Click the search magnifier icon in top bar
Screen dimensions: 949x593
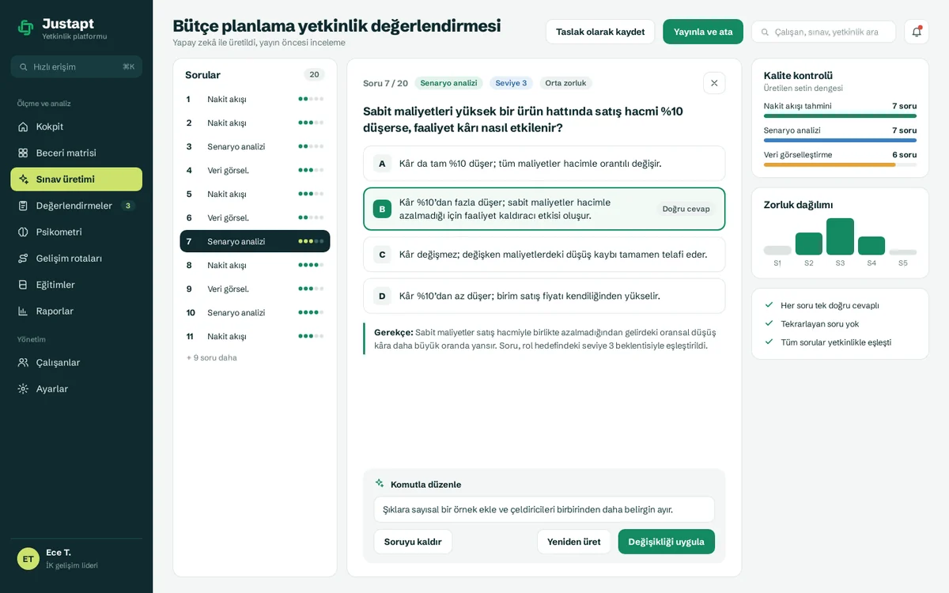point(765,32)
